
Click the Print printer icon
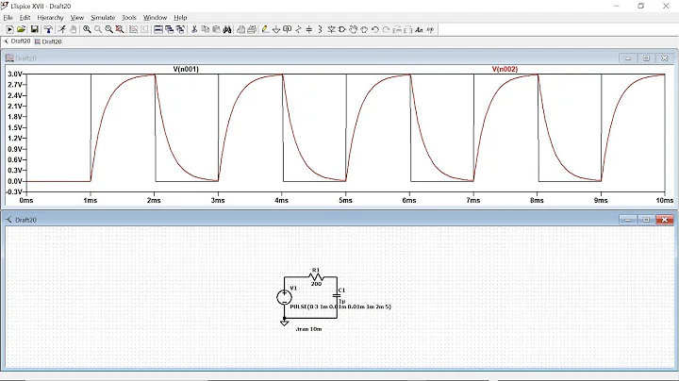241,29
